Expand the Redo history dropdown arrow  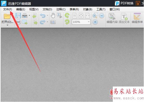click(47, 22)
